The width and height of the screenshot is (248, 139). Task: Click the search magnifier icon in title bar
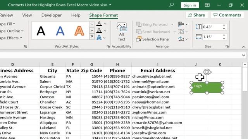[171, 5]
